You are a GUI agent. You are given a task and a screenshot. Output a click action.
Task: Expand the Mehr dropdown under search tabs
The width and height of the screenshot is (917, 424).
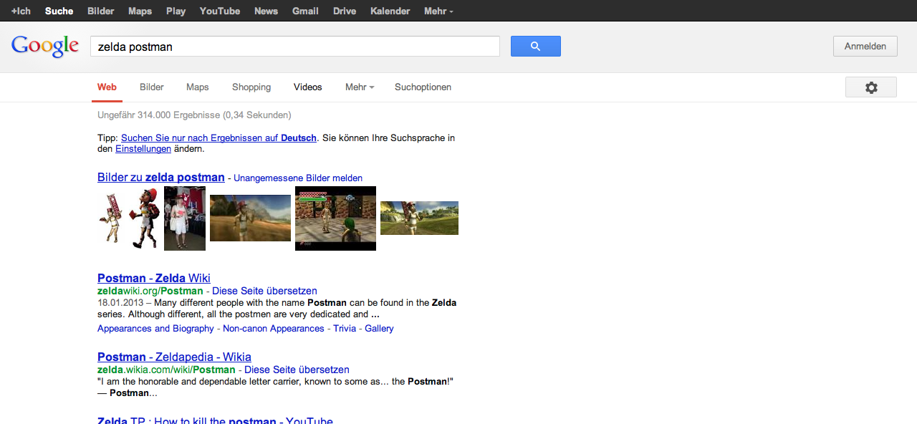point(360,87)
